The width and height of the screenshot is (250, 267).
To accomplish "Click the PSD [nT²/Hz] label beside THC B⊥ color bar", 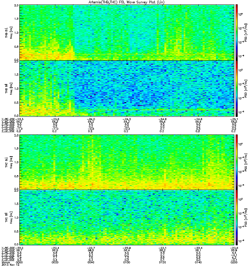I will click(x=246, y=162).
